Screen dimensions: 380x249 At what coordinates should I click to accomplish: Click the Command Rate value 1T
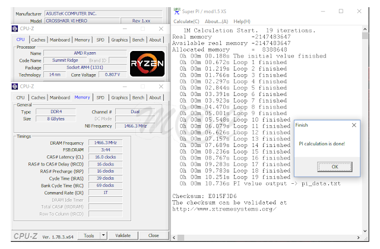106,193
